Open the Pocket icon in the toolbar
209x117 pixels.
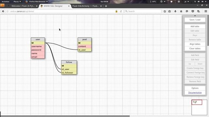pyautogui.click(x=193, y=11)
